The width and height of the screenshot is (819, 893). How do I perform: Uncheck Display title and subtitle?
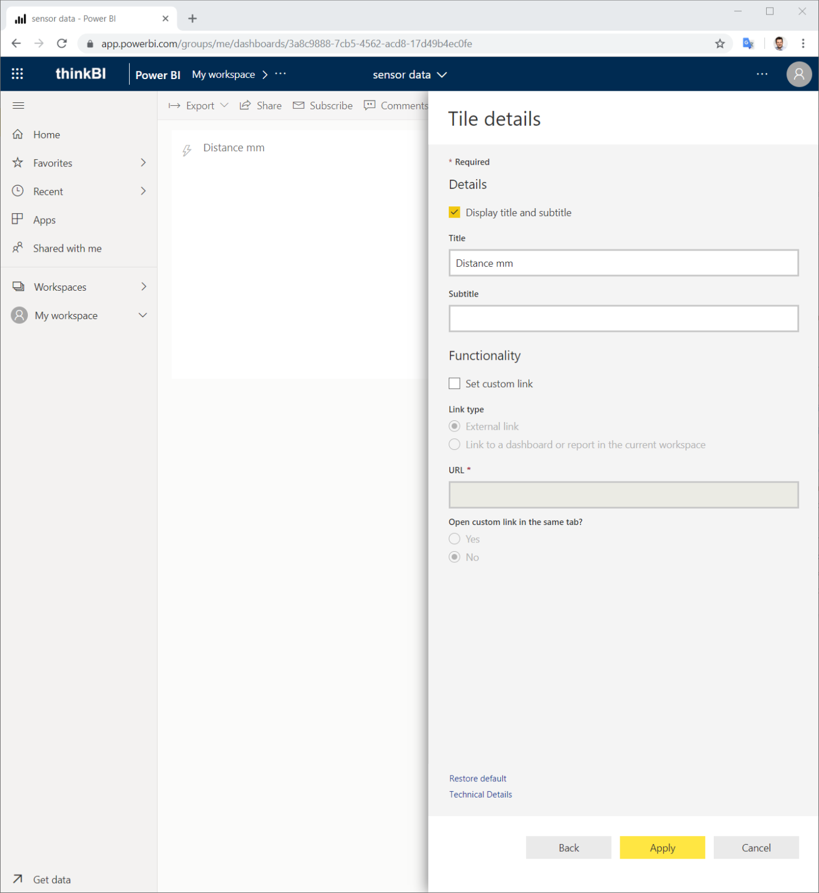tap(454, 212)
